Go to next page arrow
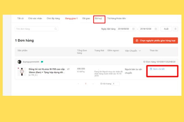Viewport: 184px width, 122px height. 93,84
